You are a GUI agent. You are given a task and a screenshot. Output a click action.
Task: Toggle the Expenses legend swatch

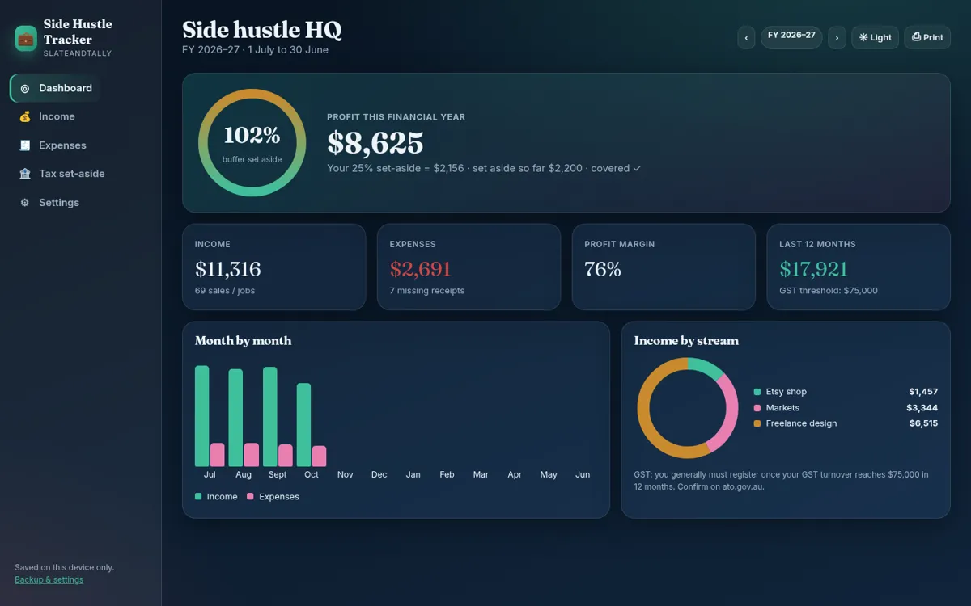click(251, 497)
